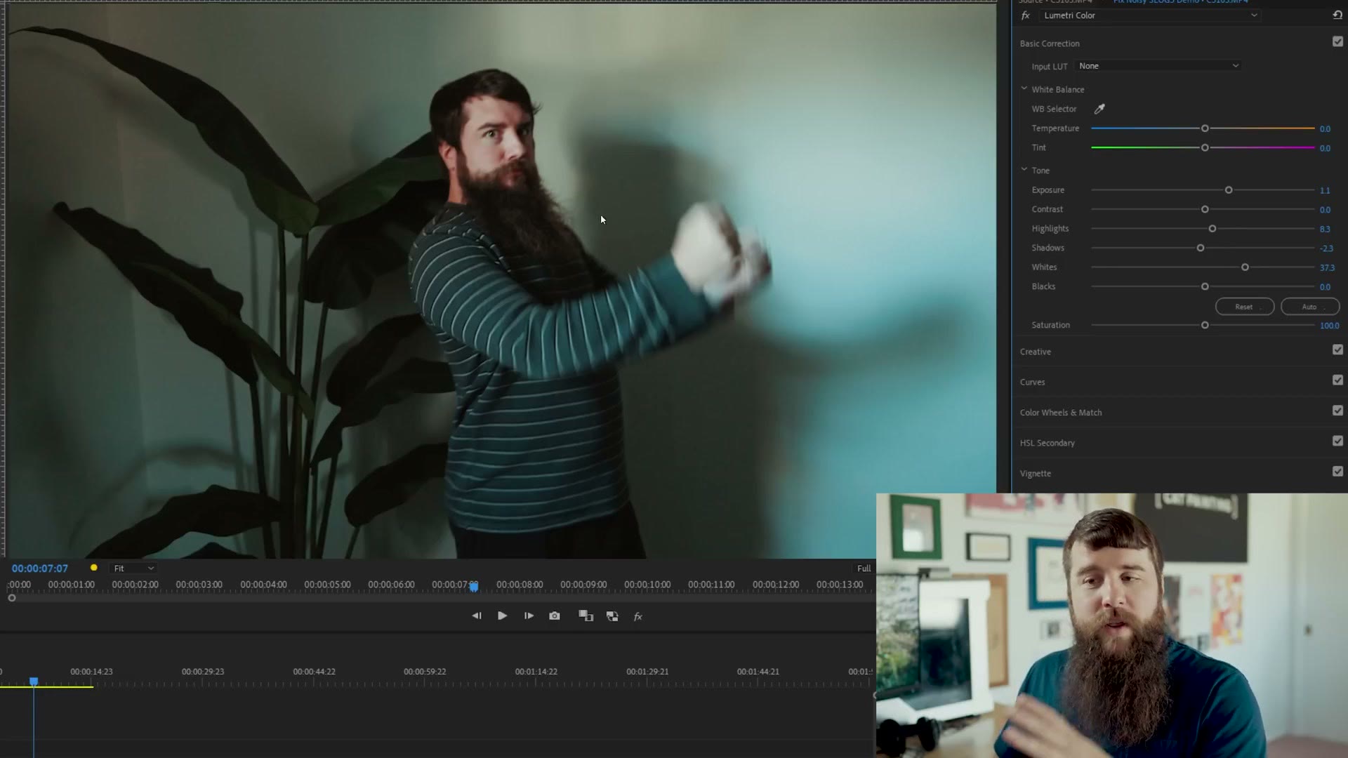Click the 00:00:07:07 timecode field
The width and height of the screenshot is (1348, 758).
(40, 568)
